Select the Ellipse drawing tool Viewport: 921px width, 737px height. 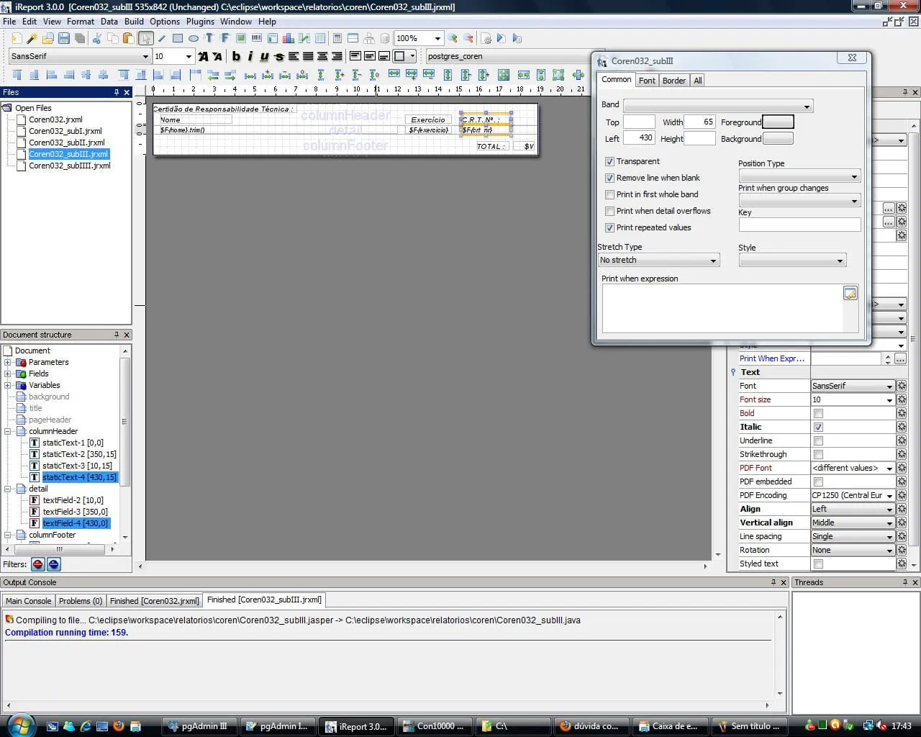click(194, 38)
